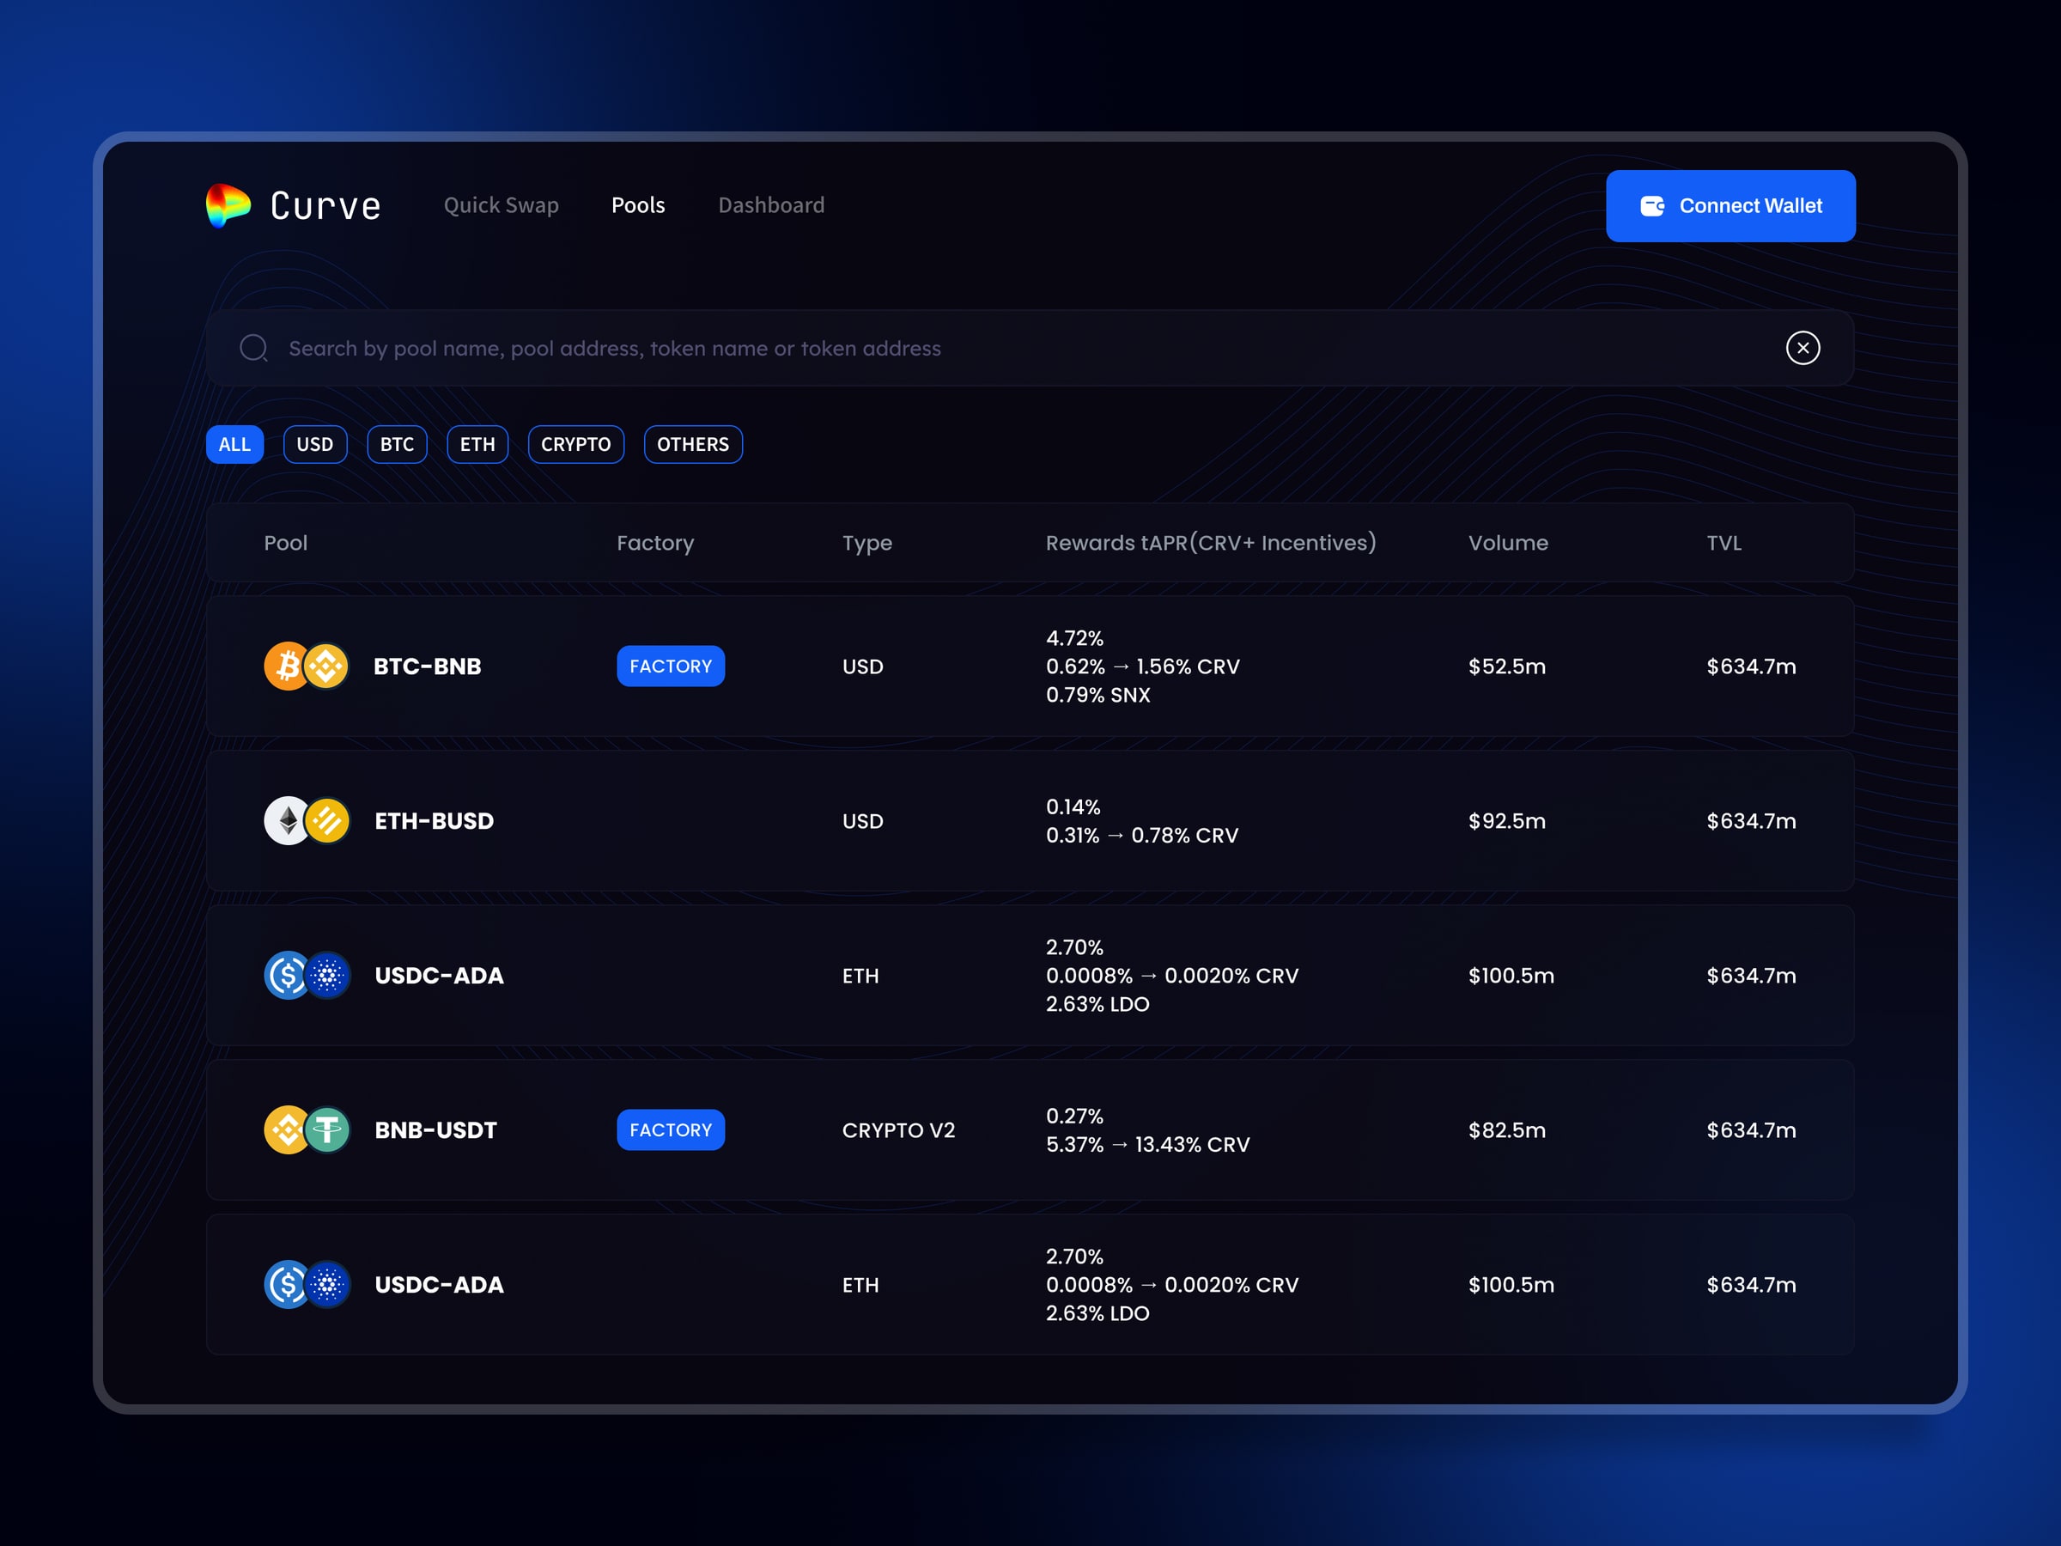Filter pools by USD

(315, 445)
